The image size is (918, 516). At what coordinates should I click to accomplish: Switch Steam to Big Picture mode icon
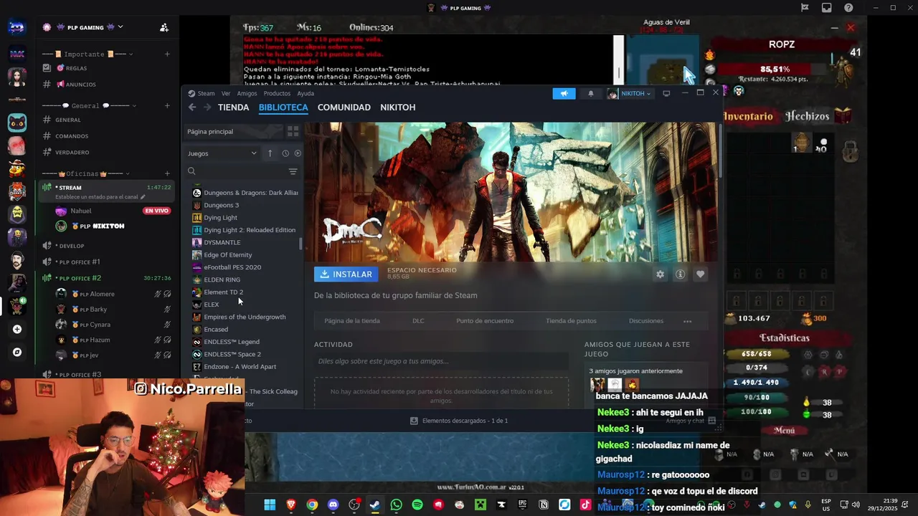pyautogui.click(x=666, y=93)
